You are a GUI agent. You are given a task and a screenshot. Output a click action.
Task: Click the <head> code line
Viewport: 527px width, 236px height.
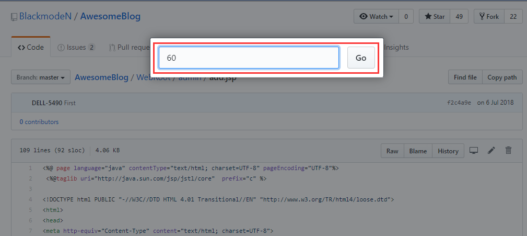[x=53, y=220]
